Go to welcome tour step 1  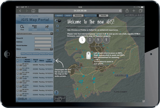pos(82,40)
